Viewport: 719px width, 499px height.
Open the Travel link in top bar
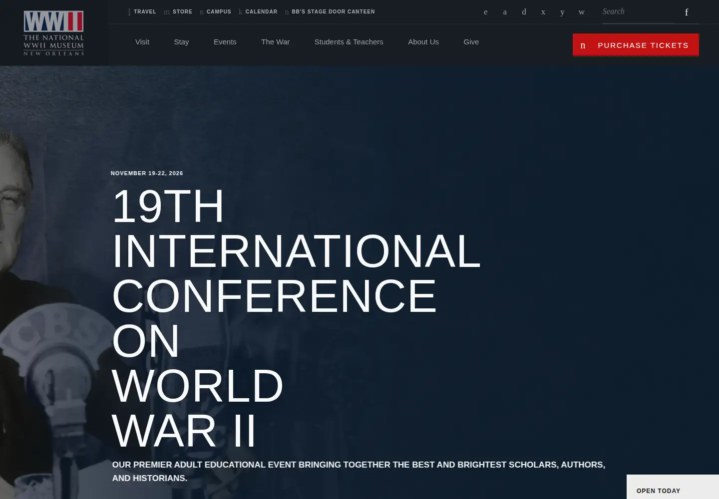pos(142,11)
